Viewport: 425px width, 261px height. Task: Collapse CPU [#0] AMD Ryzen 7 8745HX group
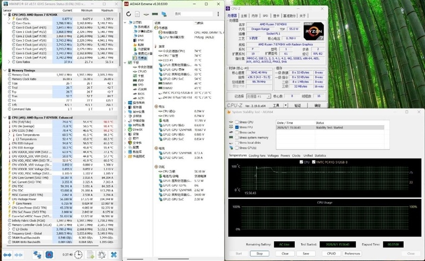click(5, 15)
